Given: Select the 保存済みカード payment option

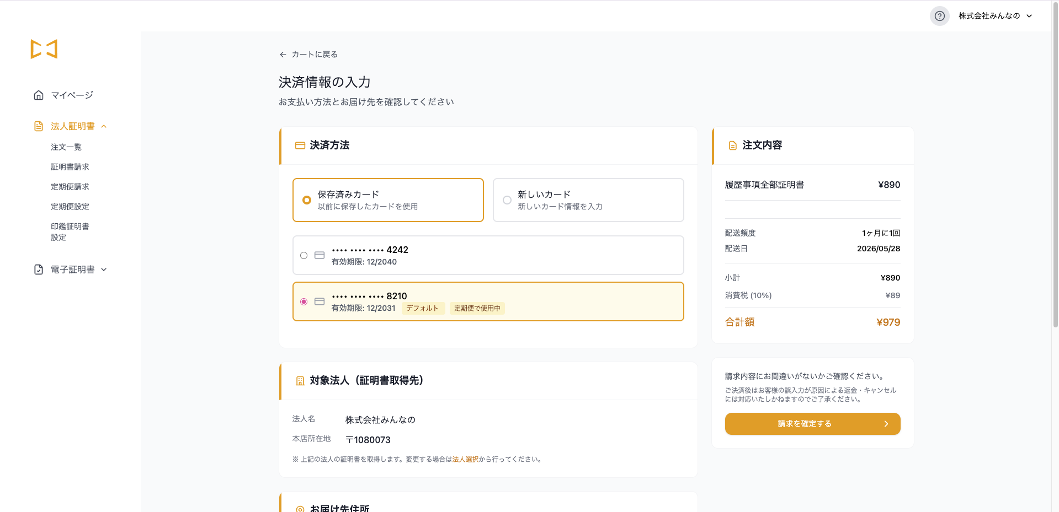Looking at the screenshot, I should (388, 200).
